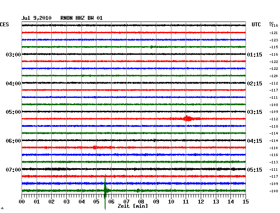This screenshot has width=280, height=213.
Task: Click the DC value -111 beside 05:15
Action: click(x=274, y=169)
